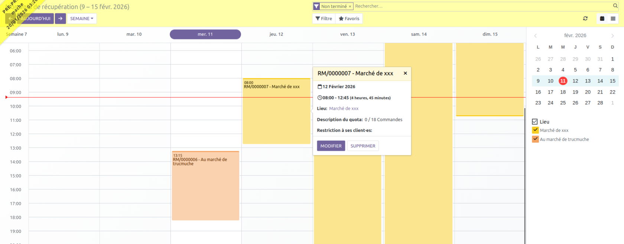
Task: Click the refresh calendar icon
Action: pos(585,19)
